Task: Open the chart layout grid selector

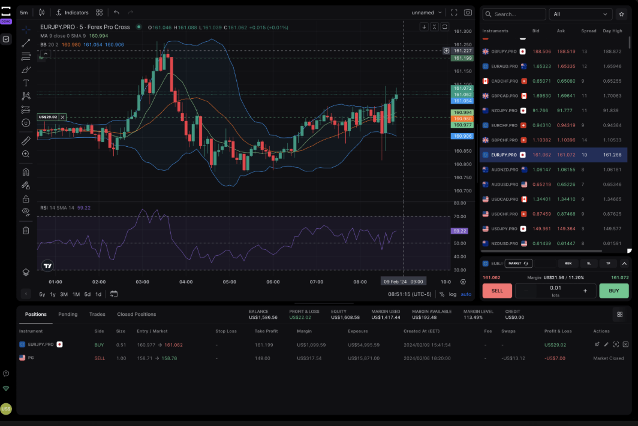Action: coord(100,13)
